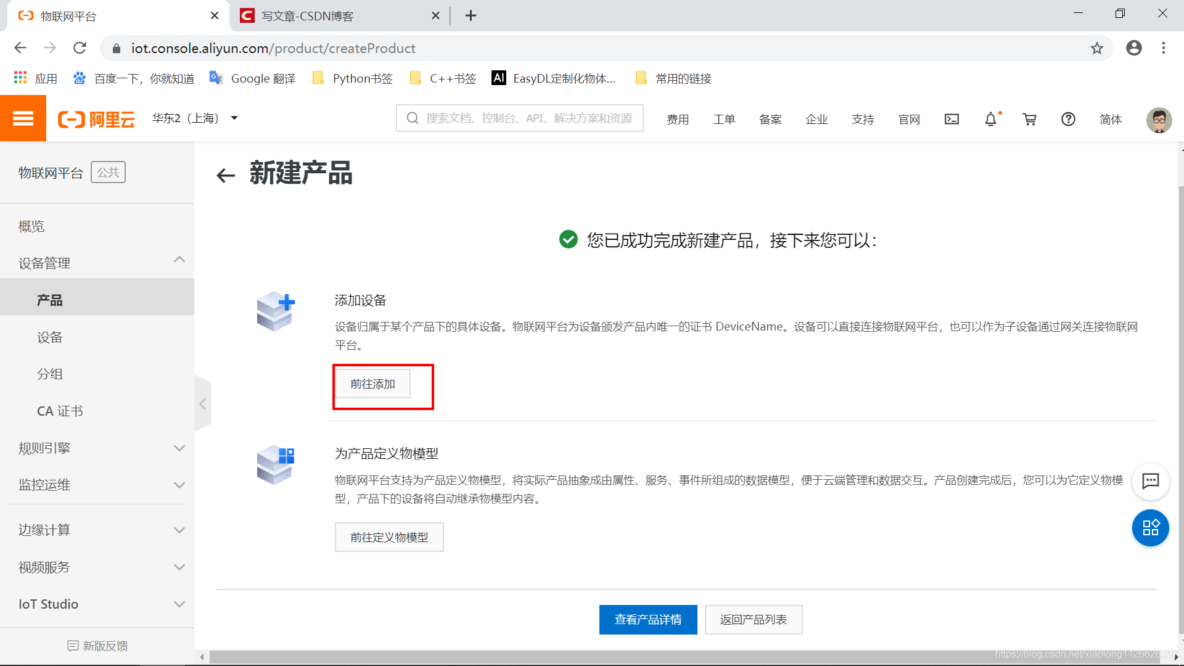Click the chat/feedback floating icon
The height and width of the screenshot is (666, 1184).
tap(1150, 480)
